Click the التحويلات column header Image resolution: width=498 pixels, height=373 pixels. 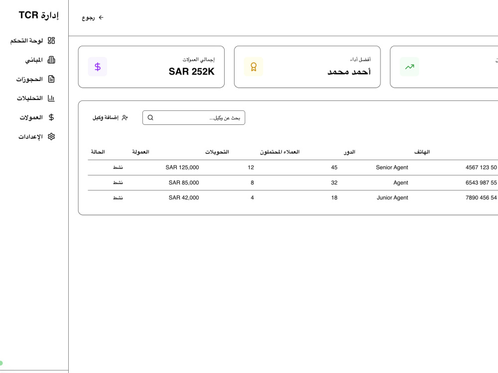[217, 152]
